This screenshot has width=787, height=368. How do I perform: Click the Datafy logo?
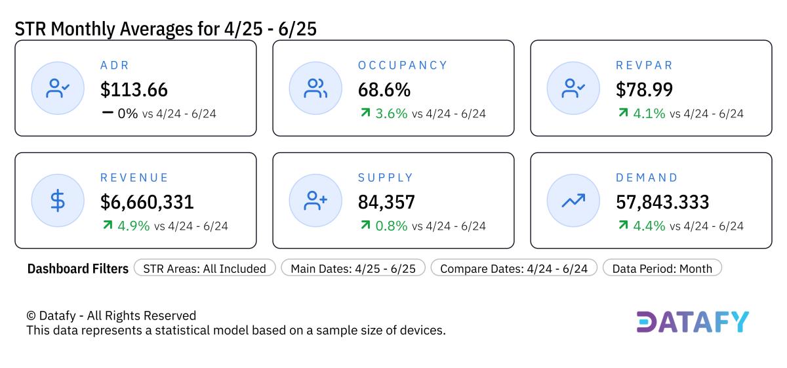[692, 322]
